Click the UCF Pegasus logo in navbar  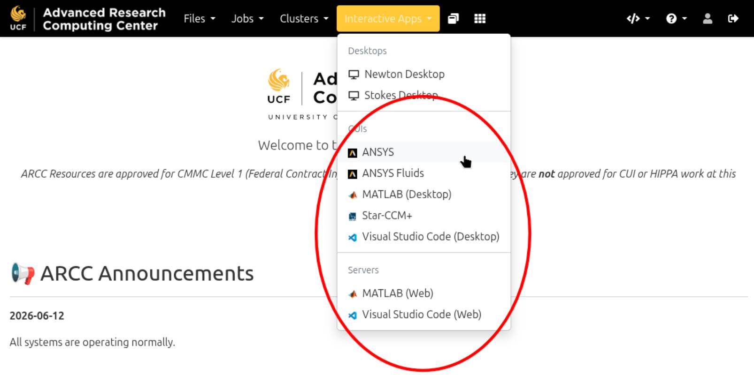click(x=18, y=18)
